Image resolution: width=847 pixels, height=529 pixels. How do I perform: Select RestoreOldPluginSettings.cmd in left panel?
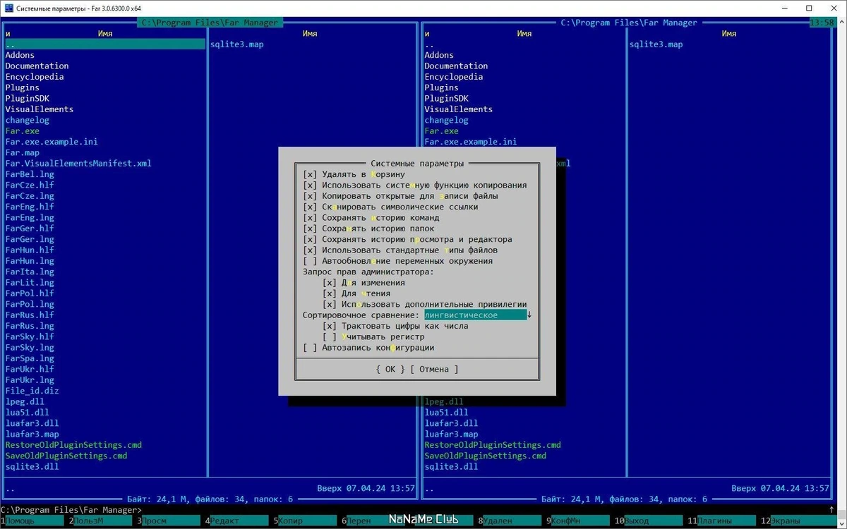pyautogui.click(x=73, y=445)
